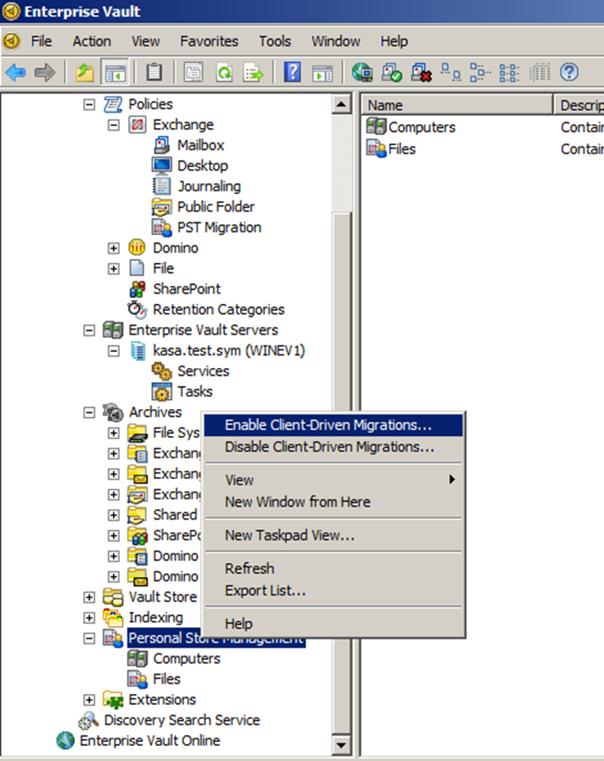Click the round question mark toolbar icon
Viewport: 604px width, 761px height.
click(x=569, y=73)
